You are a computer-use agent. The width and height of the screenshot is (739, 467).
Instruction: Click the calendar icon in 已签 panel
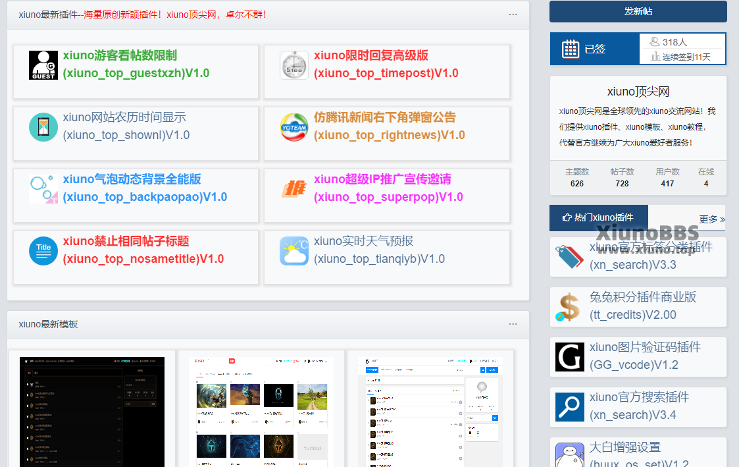point(571,49)
